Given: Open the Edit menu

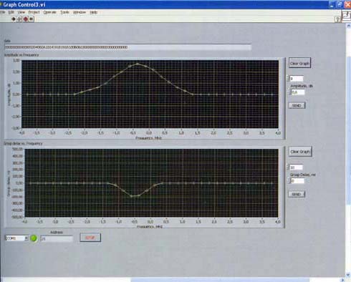Looking at the screenshot, I should pyautogui.click(x=11, y=12).
